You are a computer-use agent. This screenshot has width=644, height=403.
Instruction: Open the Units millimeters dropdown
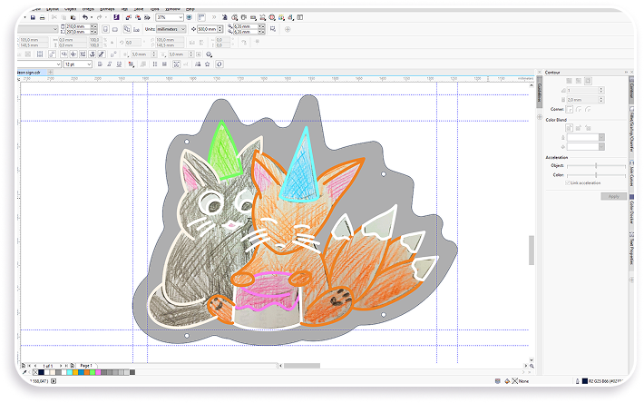coord(182,29)
